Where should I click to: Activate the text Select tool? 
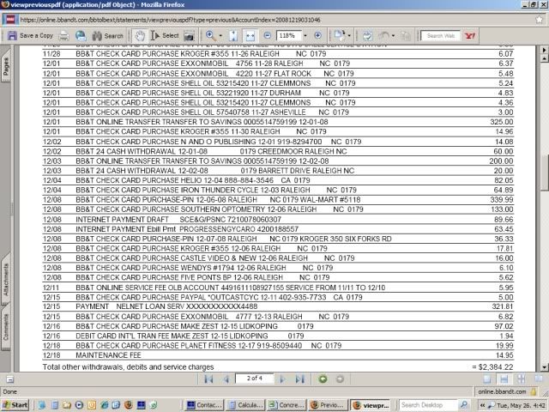(x=165, y=36)
